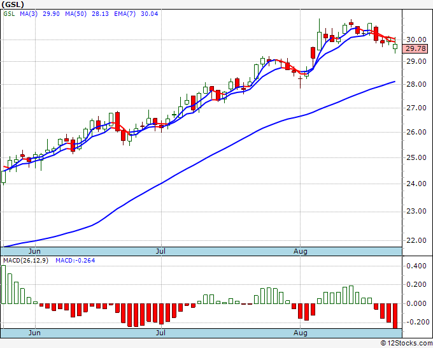The width and height of the screenshot is (433, 348).
Task: Click the 23.00 price axis label
Action: pyautogui.click(x=416, y=211)
